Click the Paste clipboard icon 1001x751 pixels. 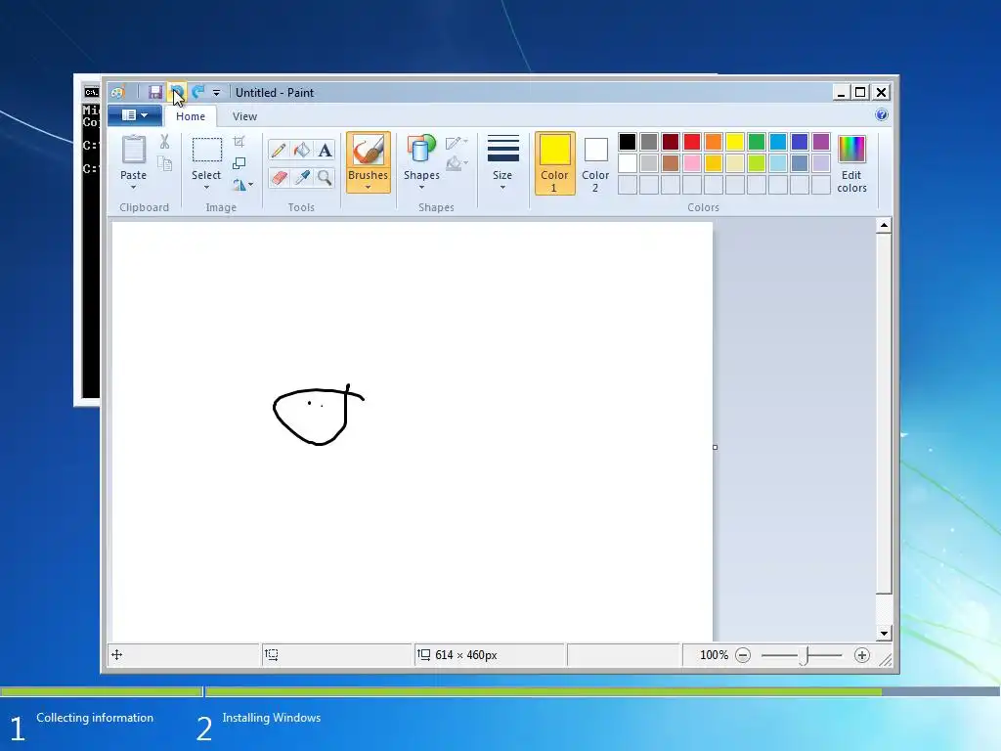[x=133, y=151]
